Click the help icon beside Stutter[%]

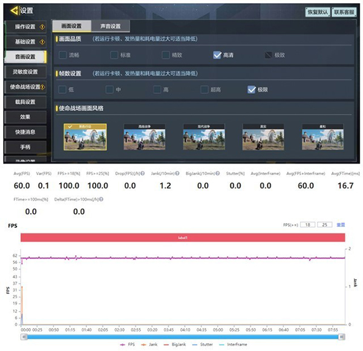[x=246, y=173]
